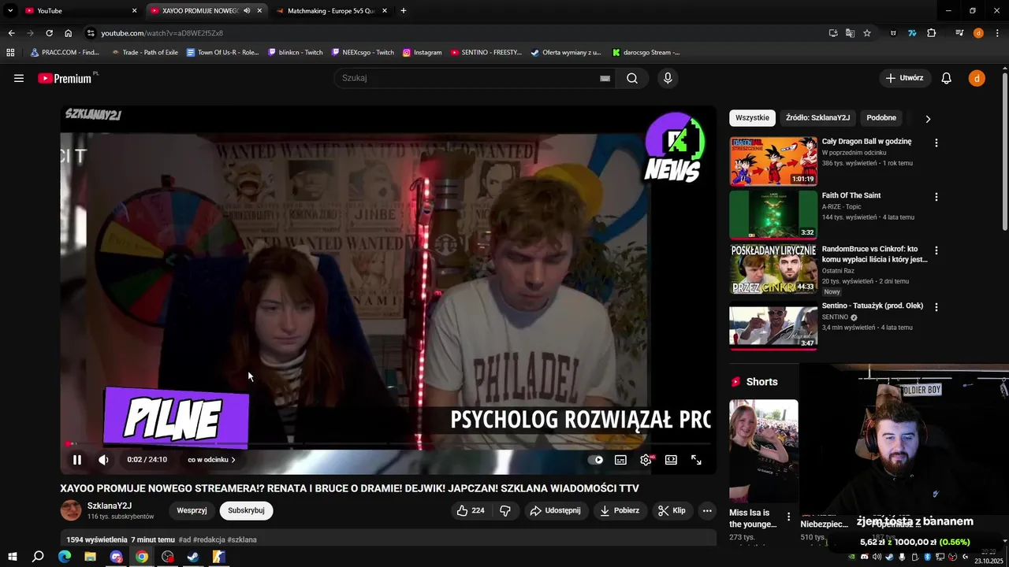1009x567 pixels.
Task: Open a new browser tab
Action: (x=404, y=11)
